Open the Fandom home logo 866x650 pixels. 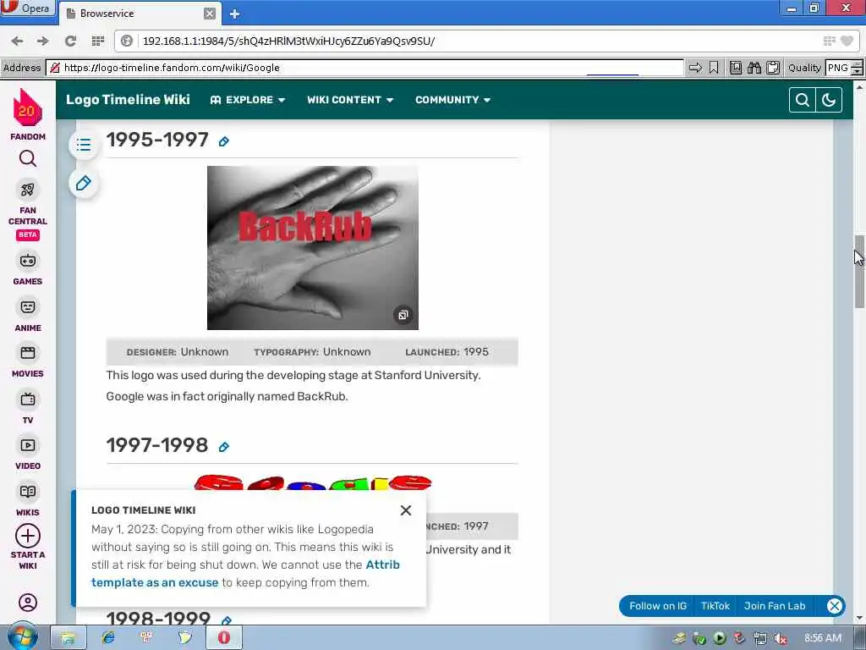point(28,107)
